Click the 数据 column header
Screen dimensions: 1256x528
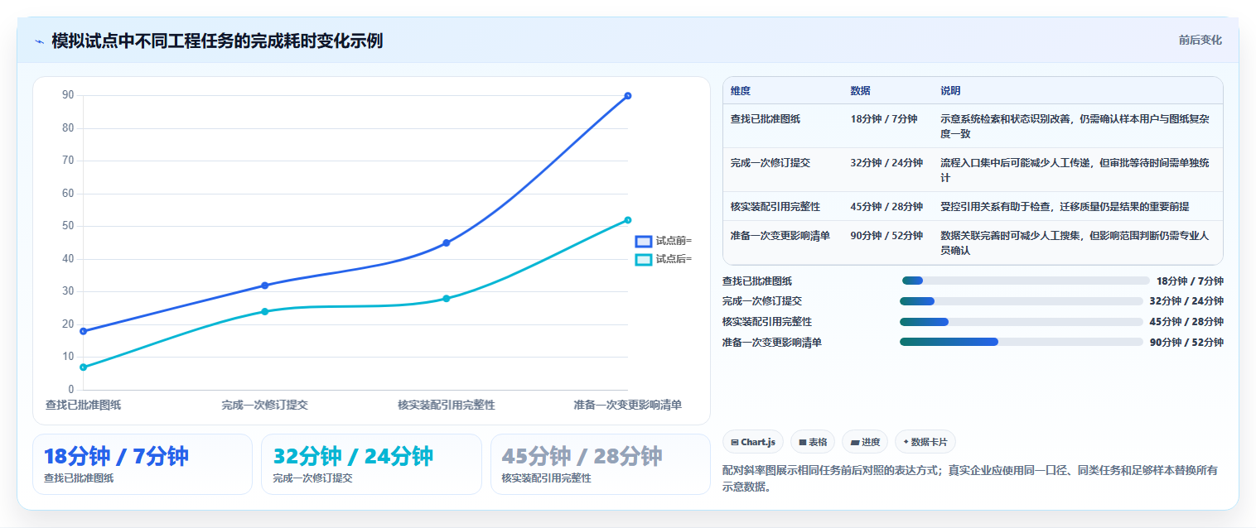860,91
